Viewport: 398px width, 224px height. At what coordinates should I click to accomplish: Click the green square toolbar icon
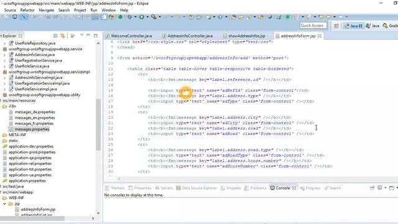[x=287, y=17]
